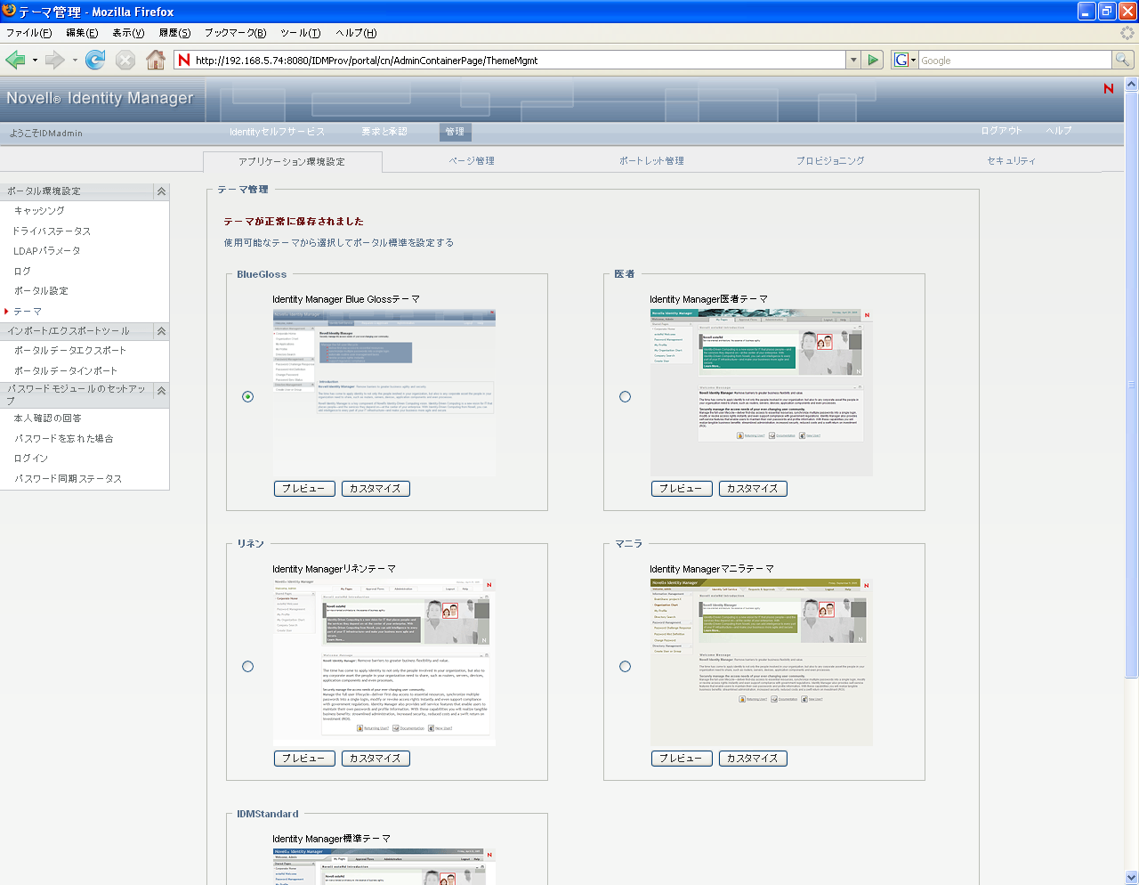
Task: Click the Stop loading icon
Action: (125, 60)
